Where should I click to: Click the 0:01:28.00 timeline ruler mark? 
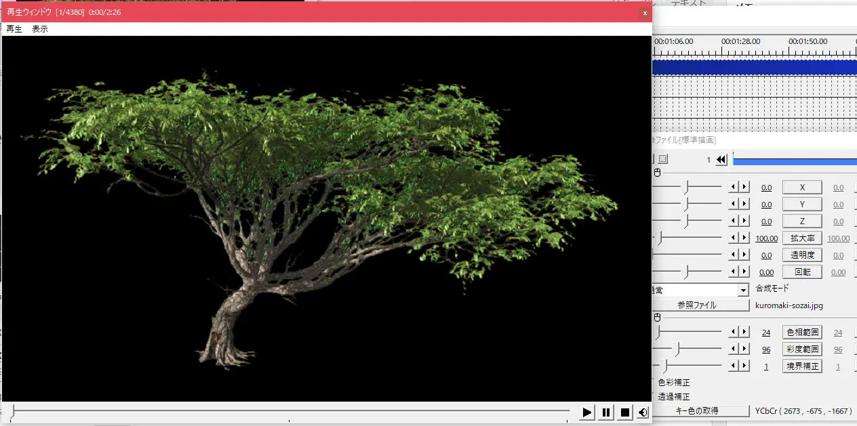click(x=740, y=41)
